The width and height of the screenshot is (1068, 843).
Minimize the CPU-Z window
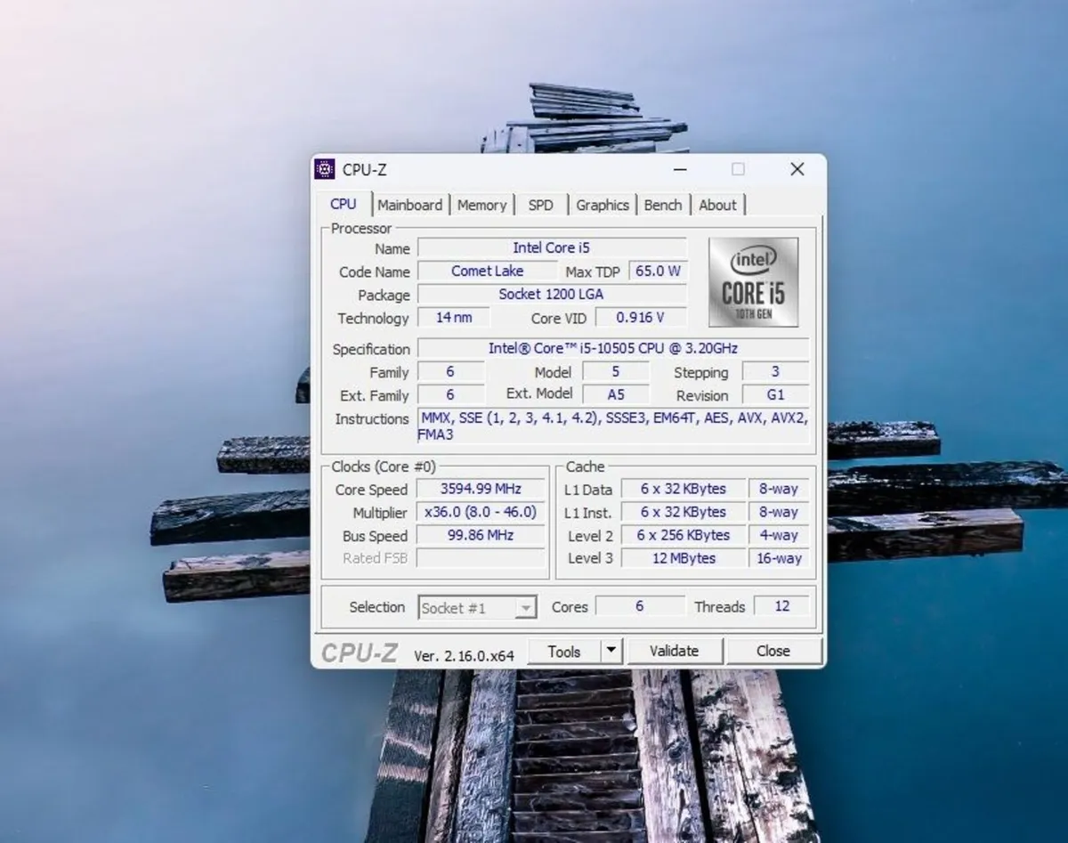[680, 169]
